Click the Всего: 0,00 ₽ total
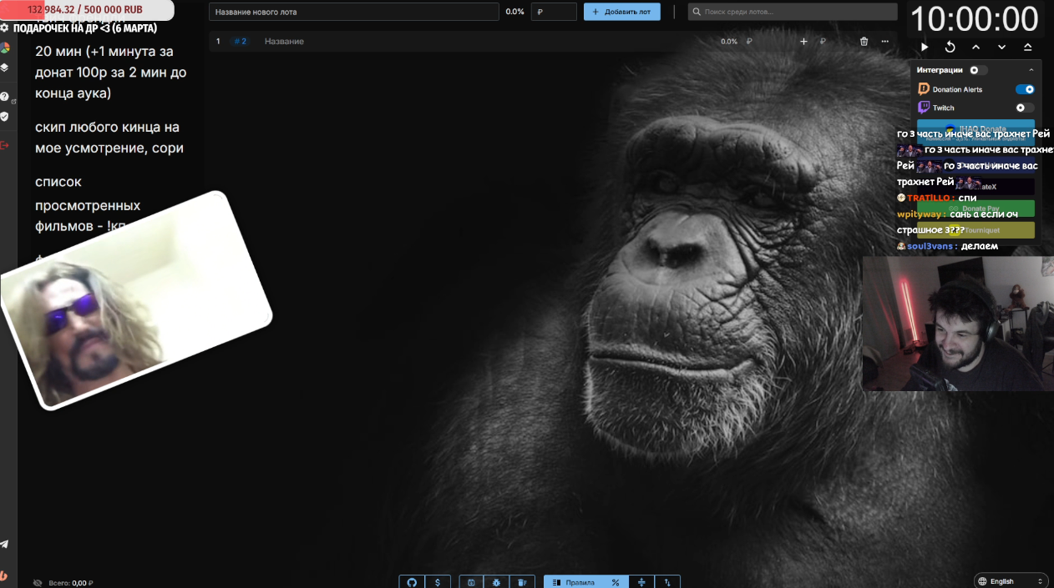The width and height of the screenshot is (1054, 588). point(71,583)
